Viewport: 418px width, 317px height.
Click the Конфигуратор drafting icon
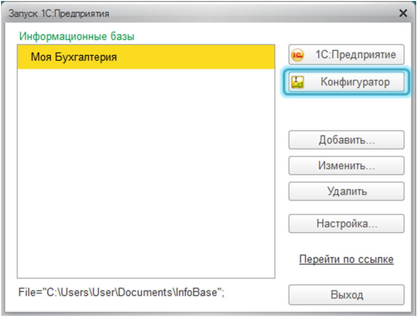298,82
